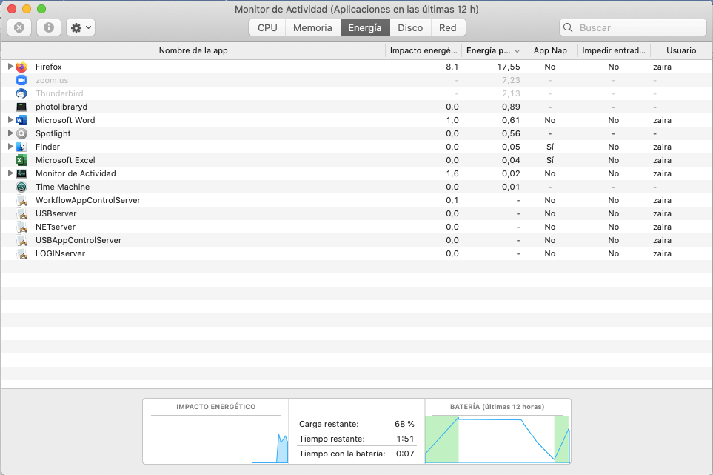
Task: Click the Firefox app icon
Action: click(x=21, y=67)
